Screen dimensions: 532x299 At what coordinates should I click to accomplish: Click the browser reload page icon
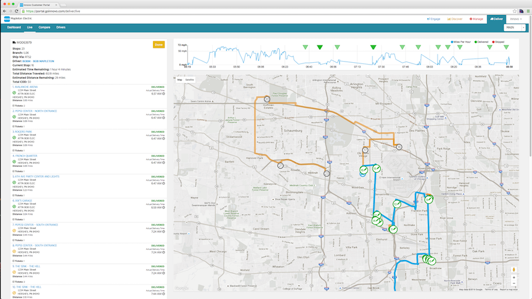[x=16, y=11]
